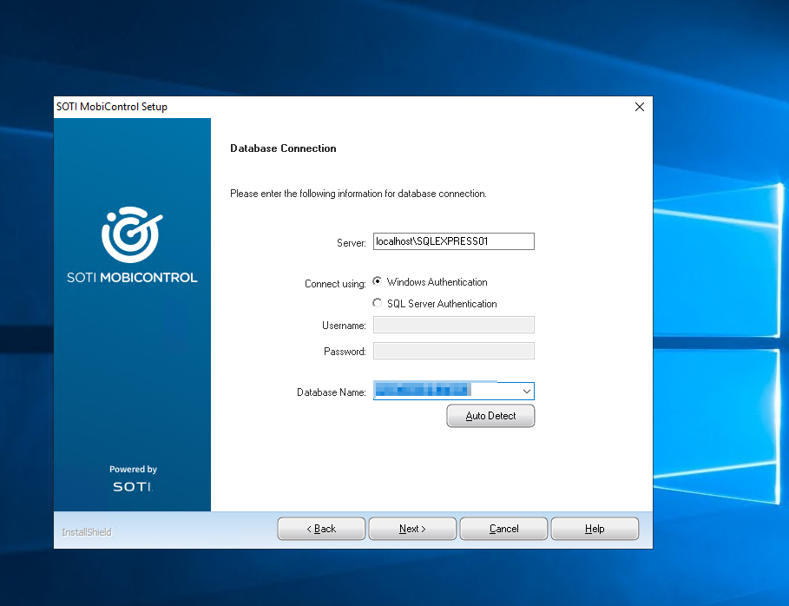Expand the Database Name dropdown arrow
The width and height of the screenshot is (789, 606).
(525, 392)
